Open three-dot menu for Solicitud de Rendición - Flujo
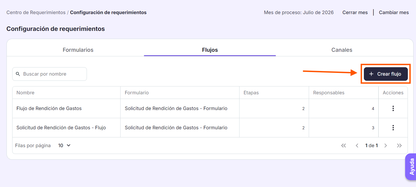The image size is (416, 187). pos(393,128)
